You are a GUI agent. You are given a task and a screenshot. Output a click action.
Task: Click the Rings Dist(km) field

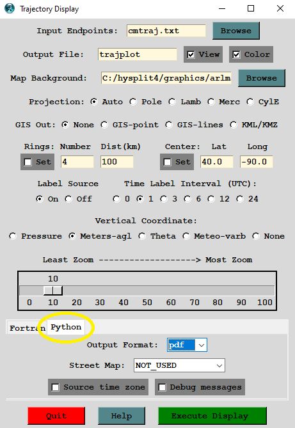[x=117, y=162]
